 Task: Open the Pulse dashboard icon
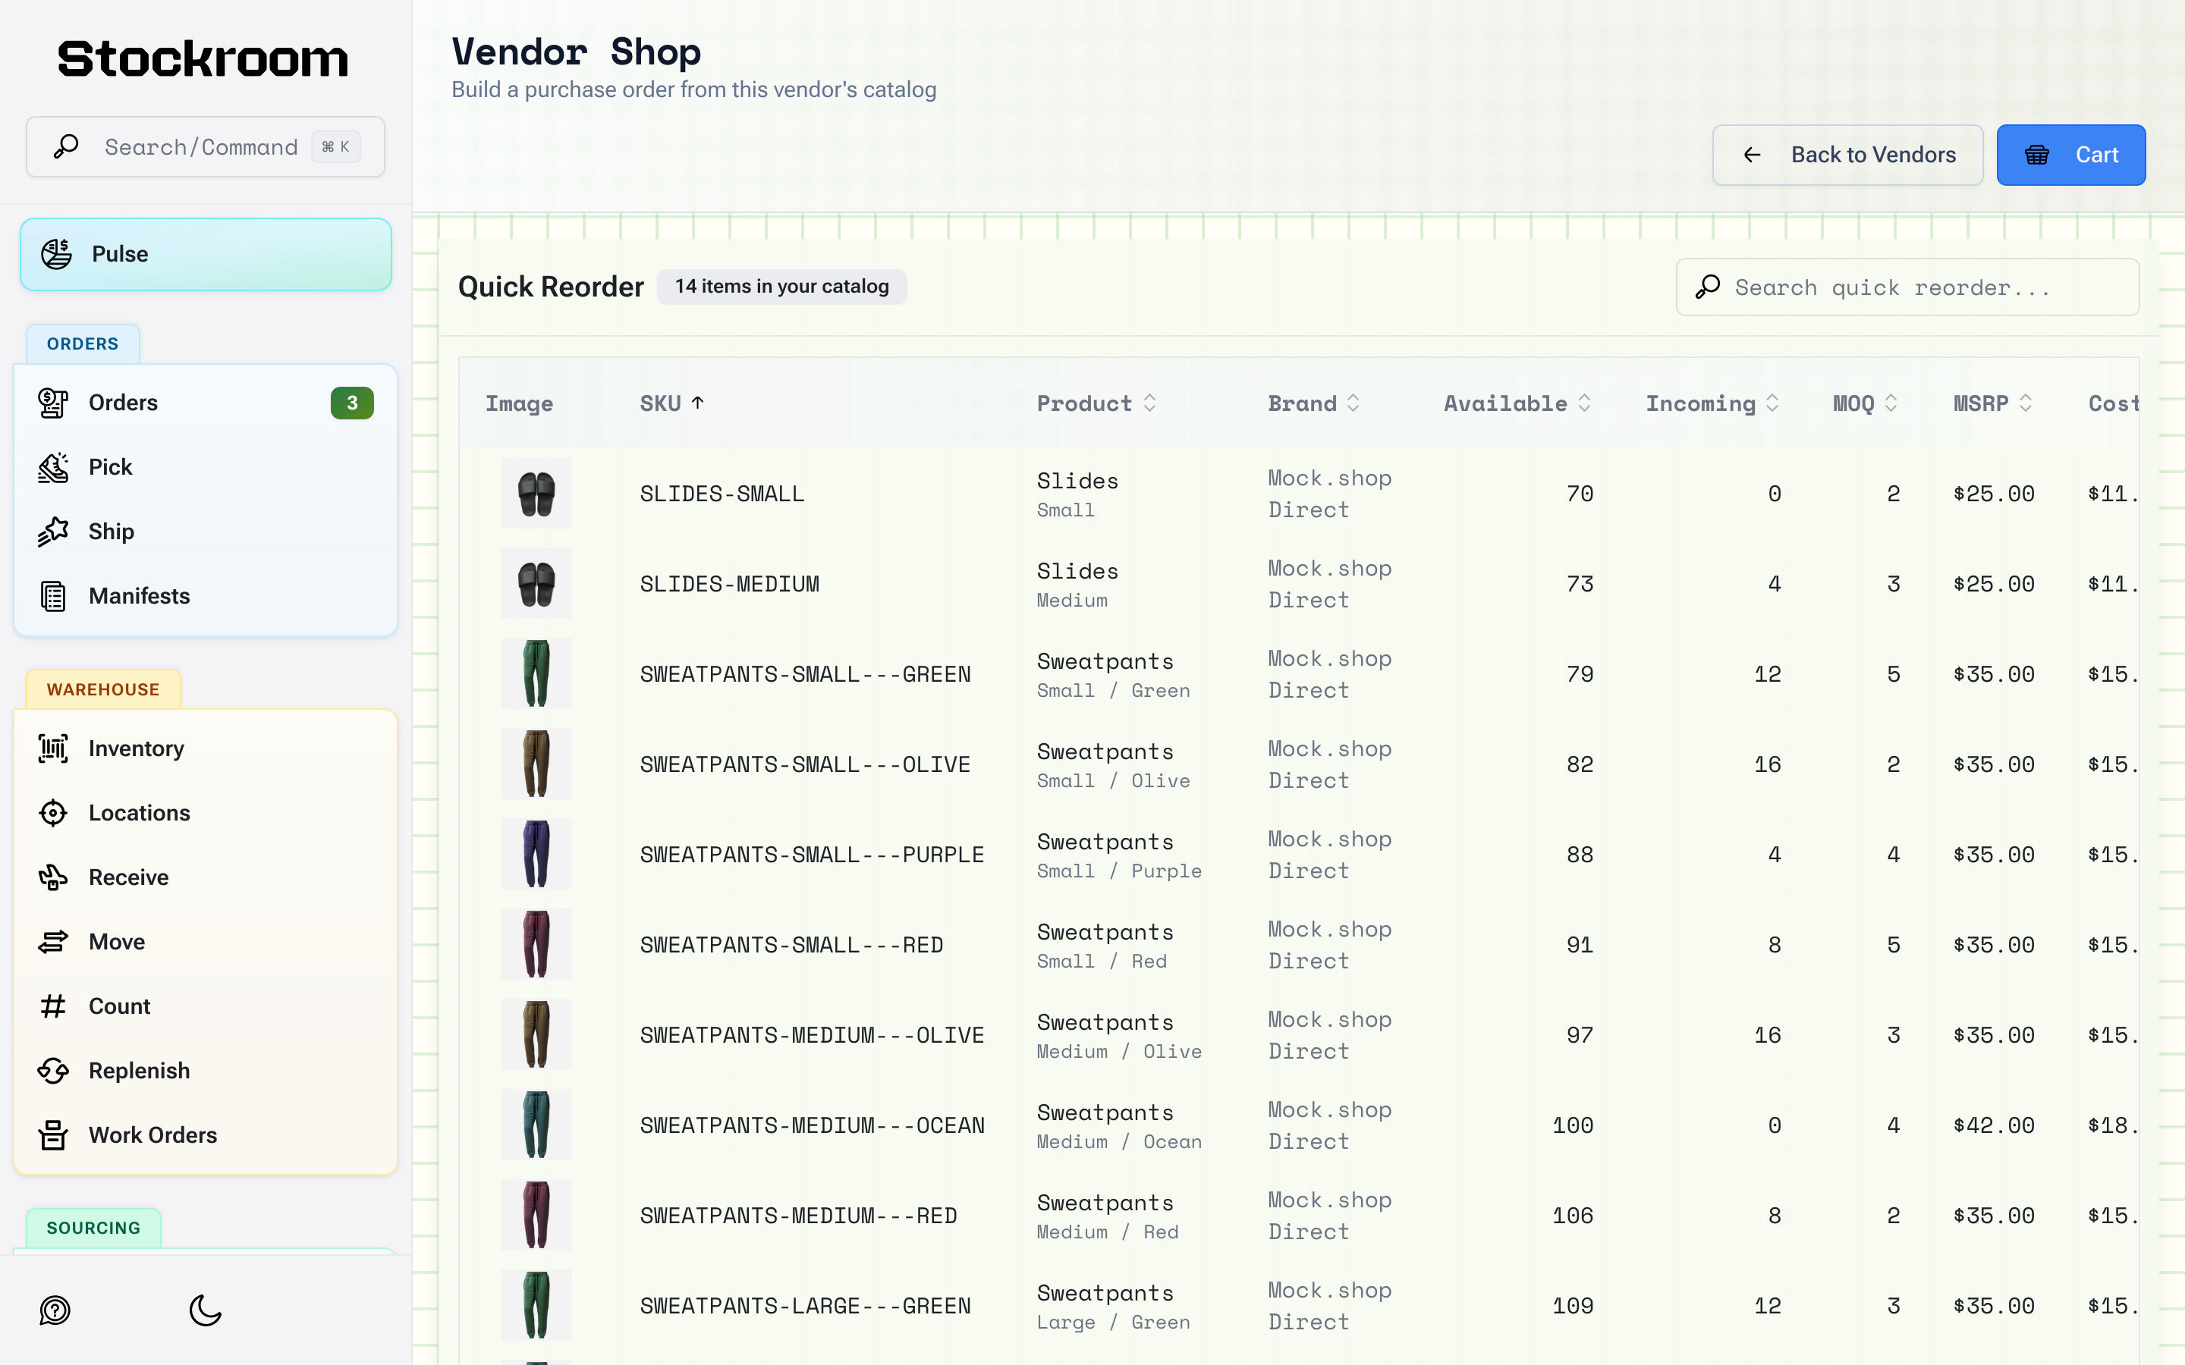pos(56,254)
